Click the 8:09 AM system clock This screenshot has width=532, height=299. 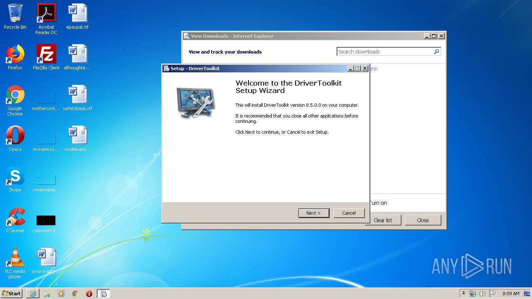pos(511,294)
